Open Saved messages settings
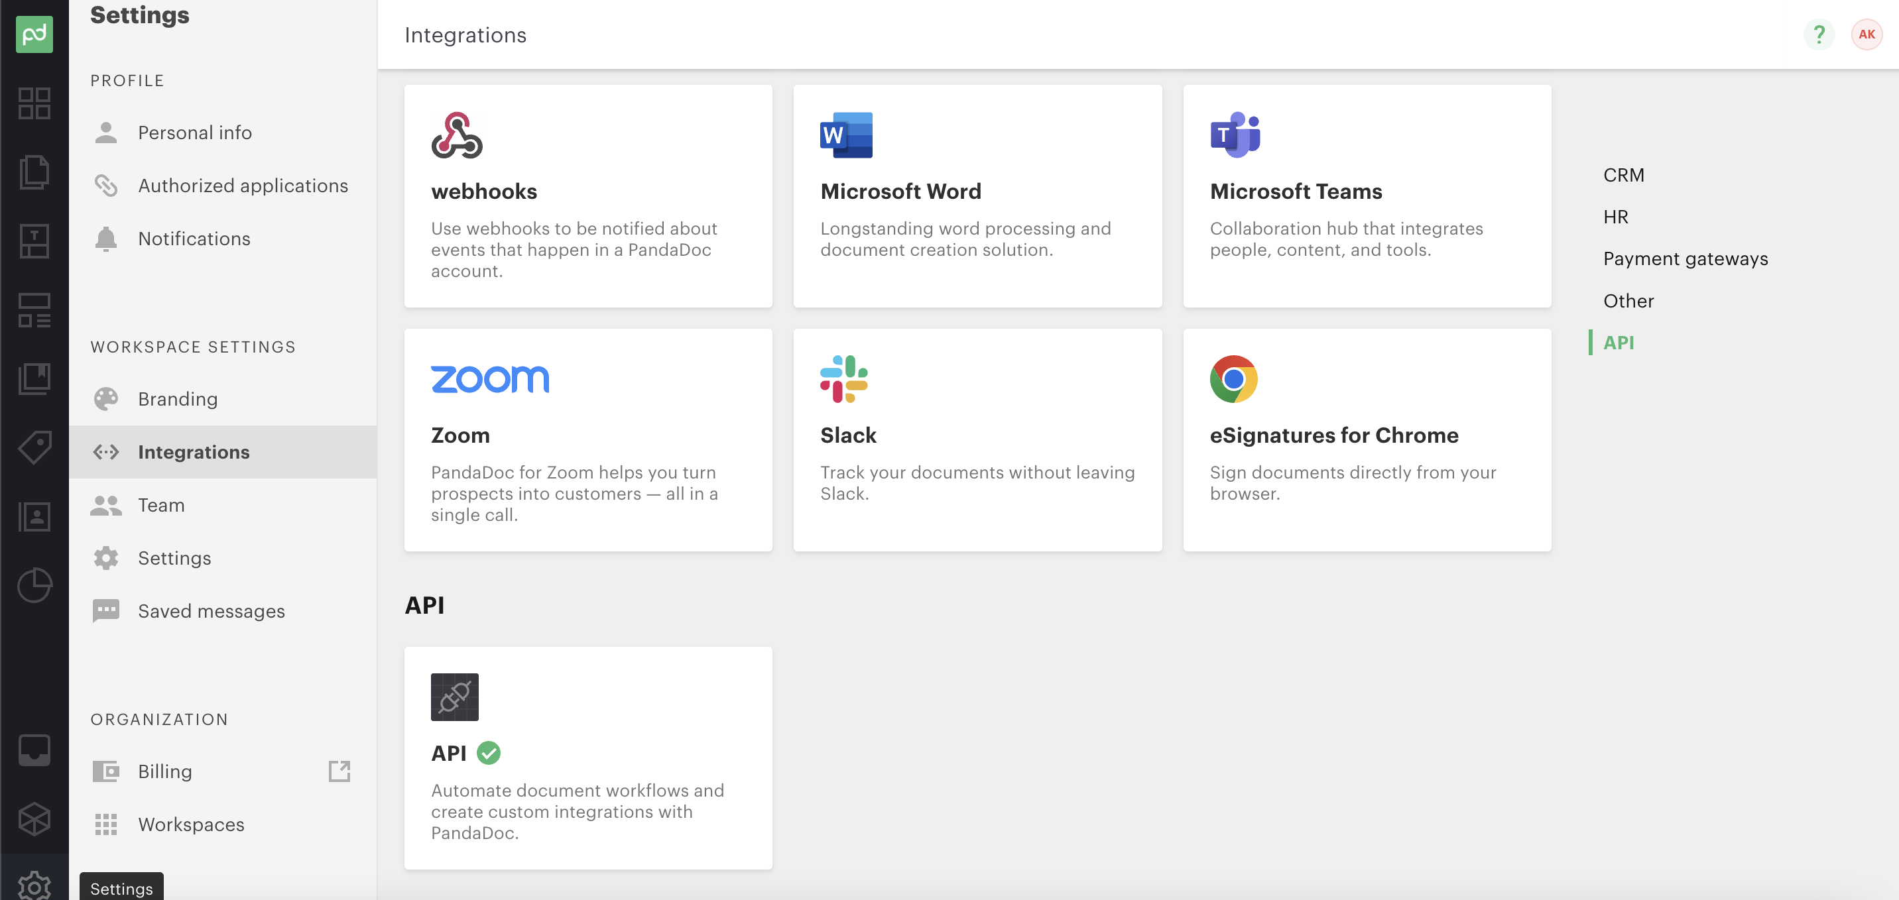Screen dimensions: 1899x900 (x=211, y=611)
